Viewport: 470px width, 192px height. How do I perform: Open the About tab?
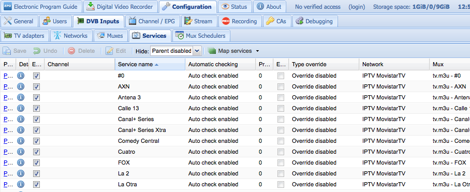point(270,7)
